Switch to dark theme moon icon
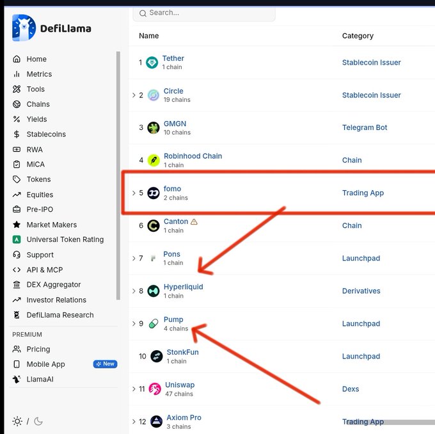The height and width of the screenshot is (434, 435). coord(38,421)
